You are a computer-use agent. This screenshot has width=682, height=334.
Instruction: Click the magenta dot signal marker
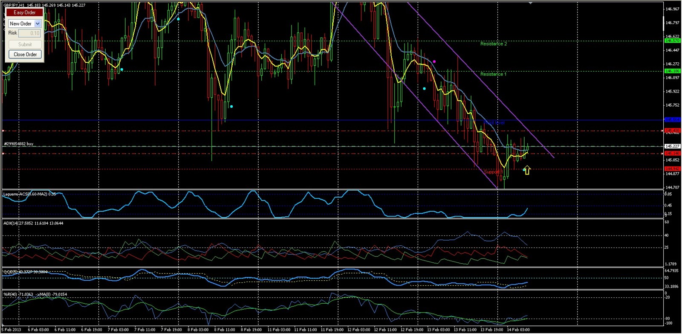[x=434, y=62]
